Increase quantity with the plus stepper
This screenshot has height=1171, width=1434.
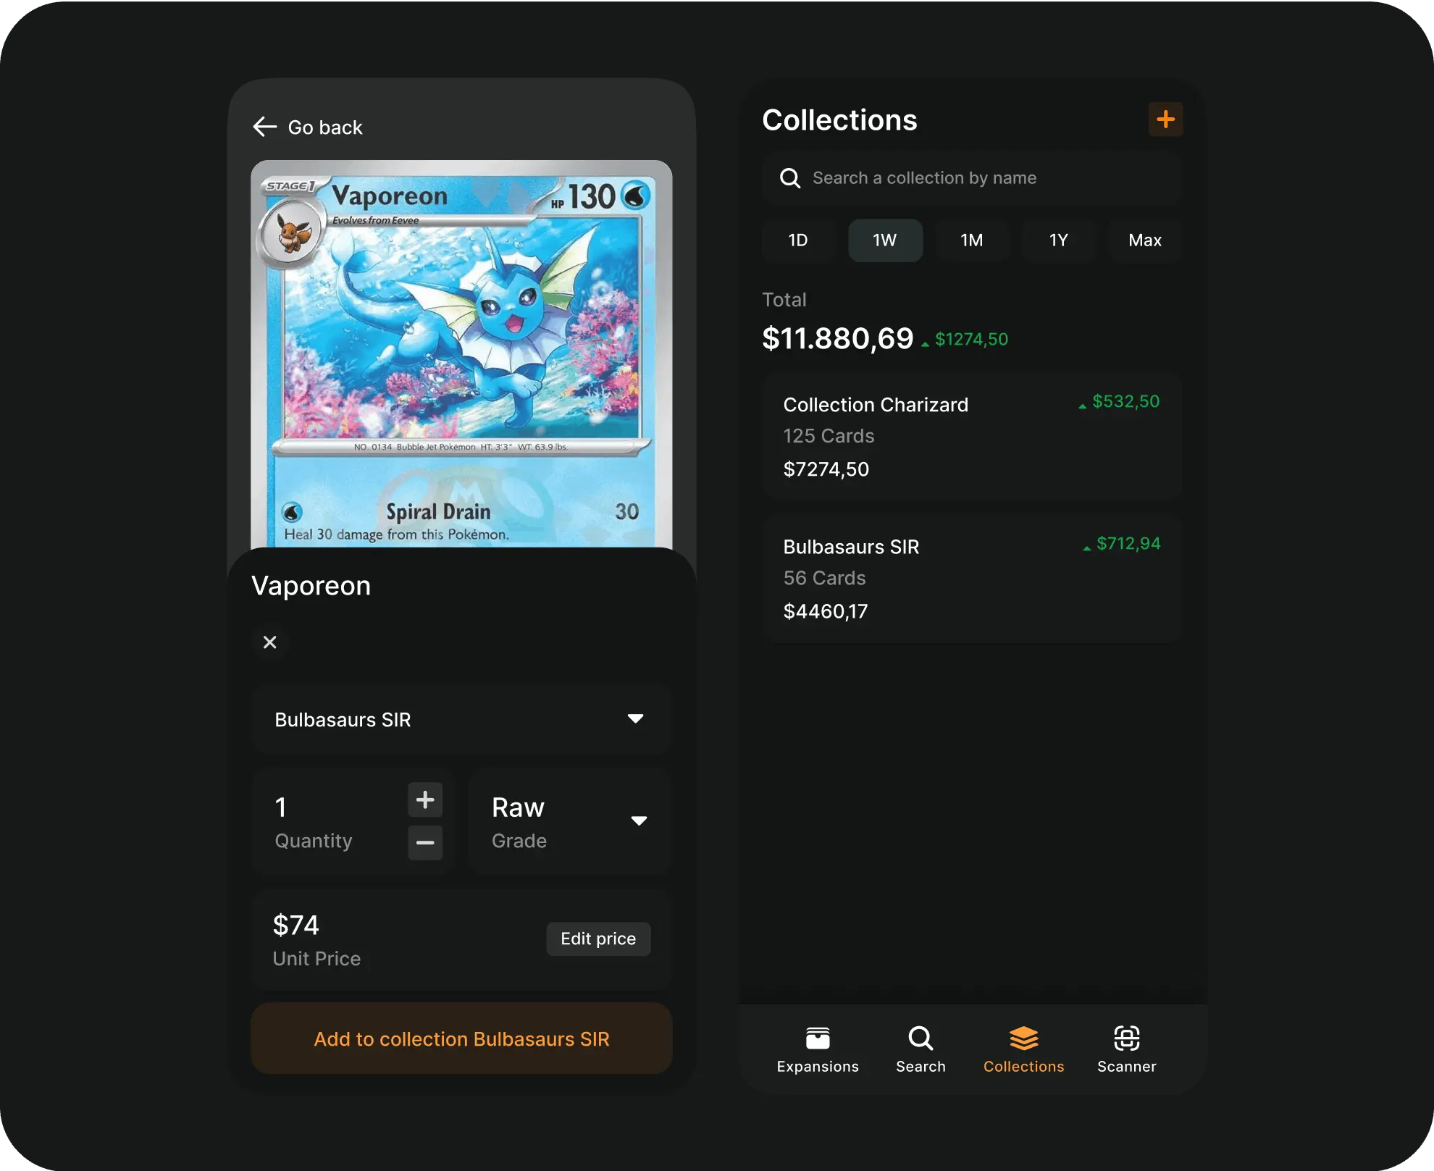tap(425, 799)
